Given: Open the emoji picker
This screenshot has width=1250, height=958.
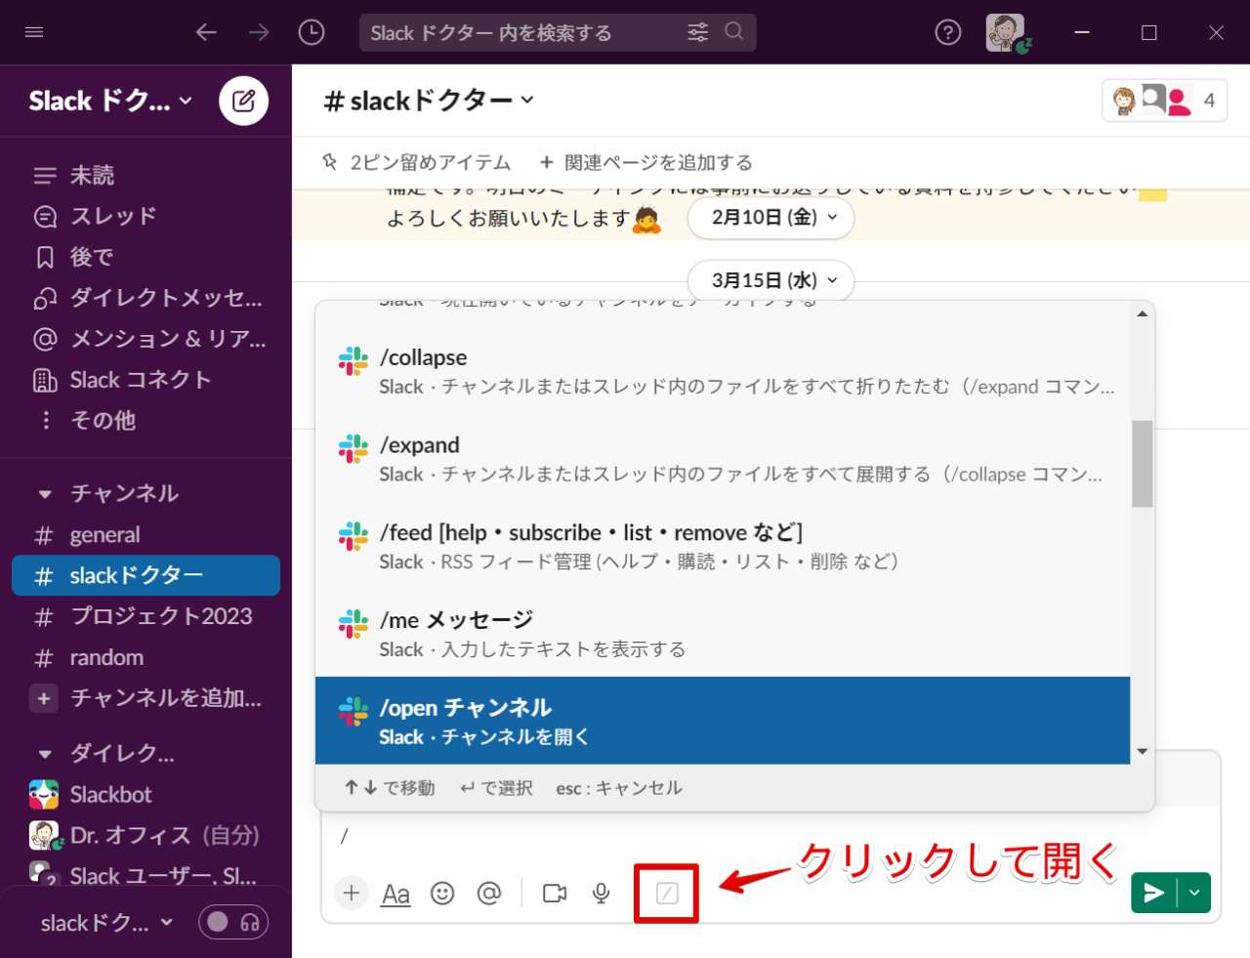Looking at the screenshot, I should coord(442,893).
